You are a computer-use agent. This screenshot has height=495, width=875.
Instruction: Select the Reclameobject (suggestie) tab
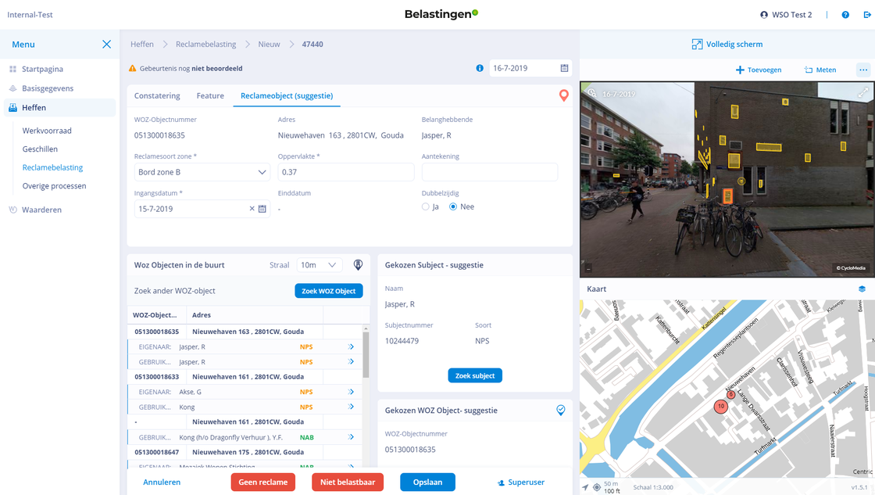tap(287, 95)
